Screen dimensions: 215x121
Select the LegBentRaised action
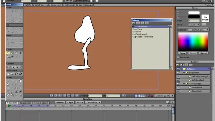coord(139,34)
